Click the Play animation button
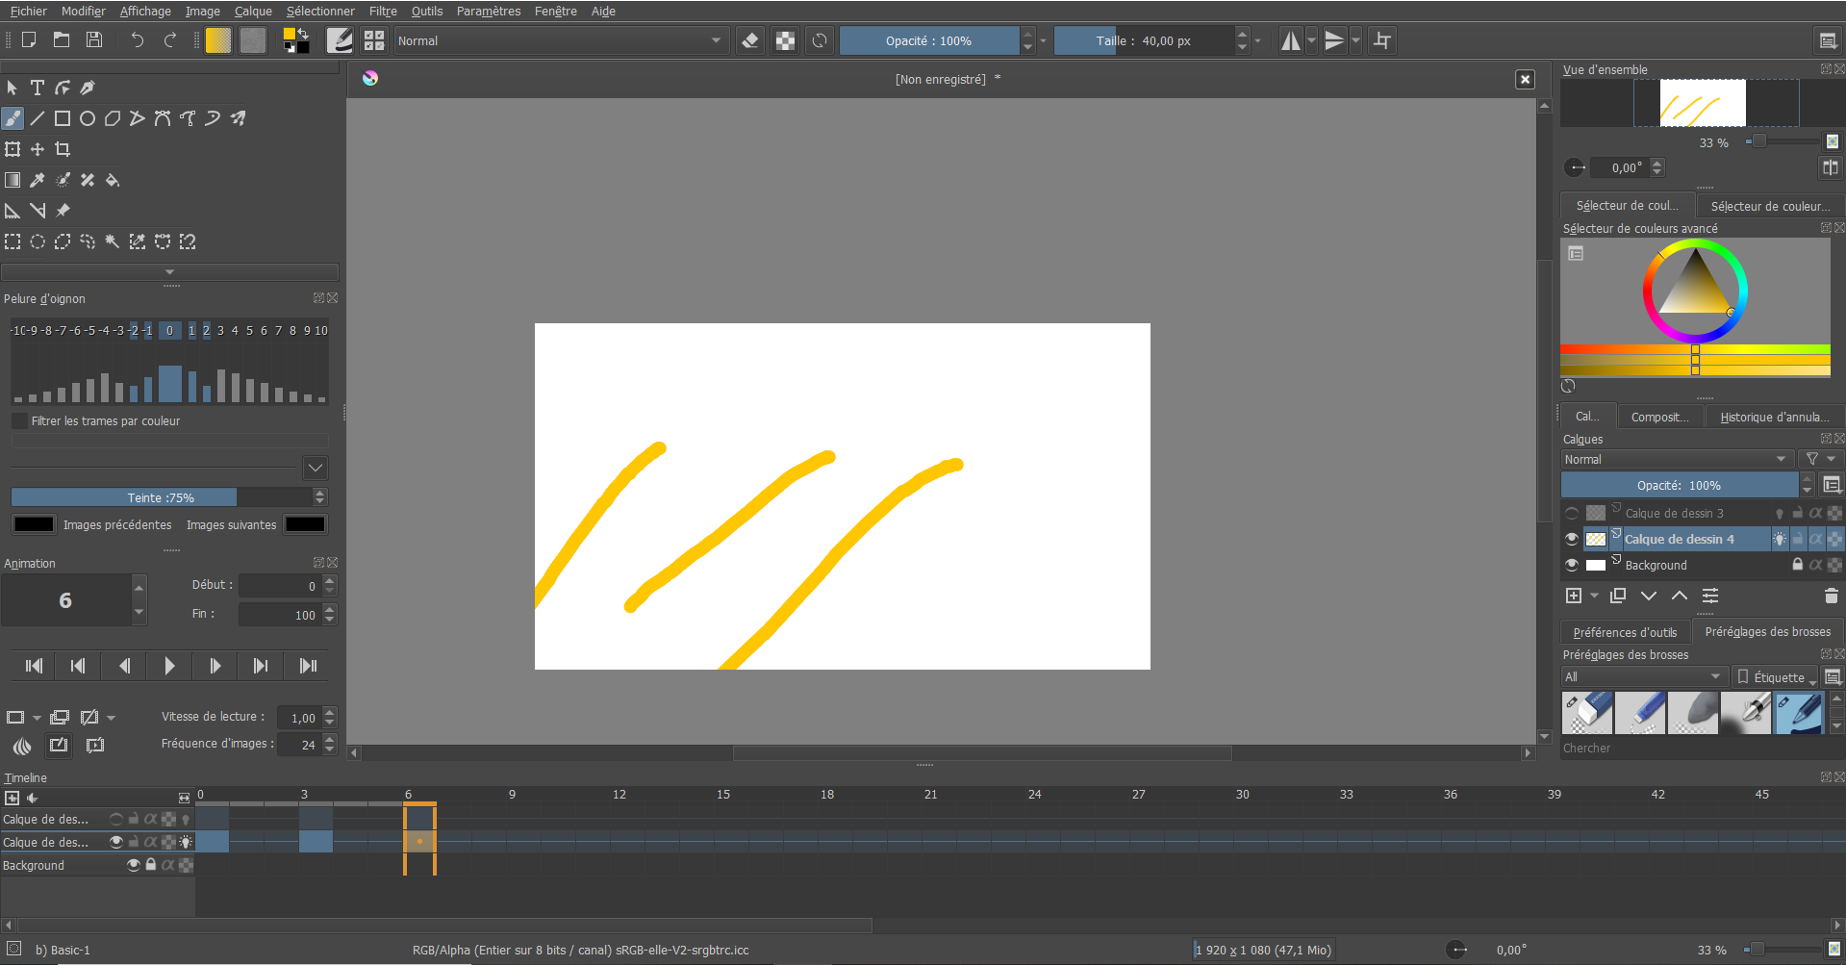The height and width of the screenshot is (965, 1846). coord(169,666)
